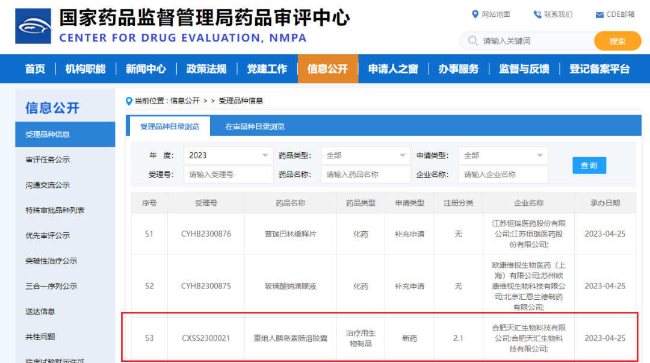Switch to 在审品种目录浏览 tab
This screenshot has width=650, height=363.
(255, 127)
